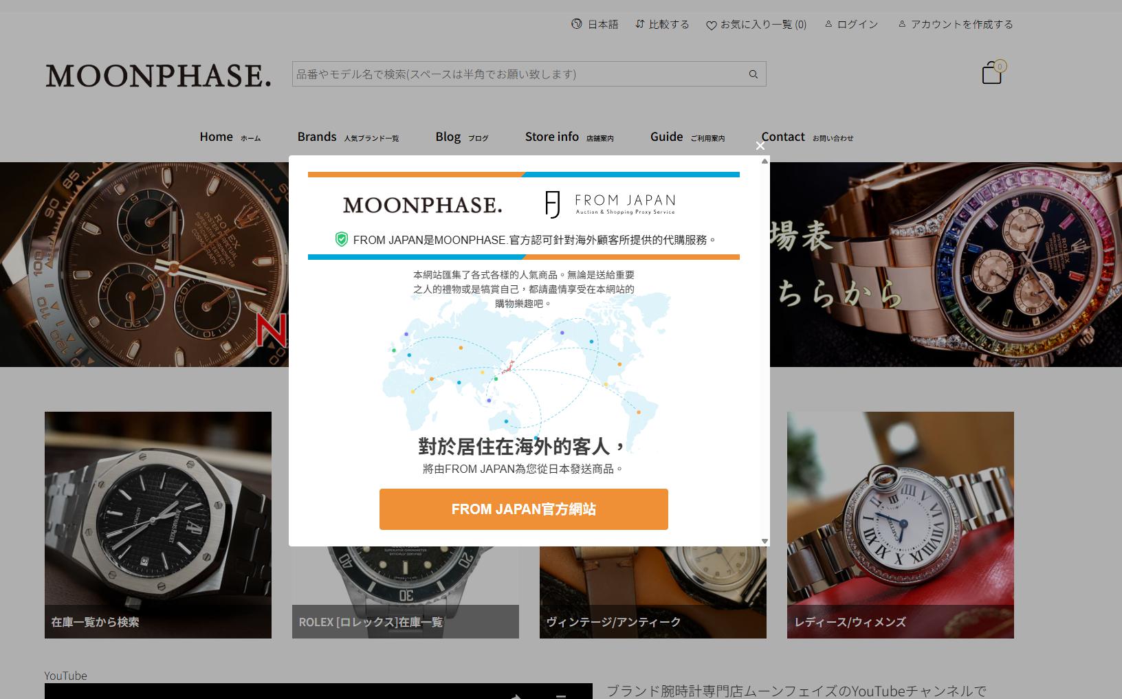This screenshot has height=699, width=1122.
Task: Open ヴィンテージ/アンティーク category thumbnail
Action: (x=653, y=592)
